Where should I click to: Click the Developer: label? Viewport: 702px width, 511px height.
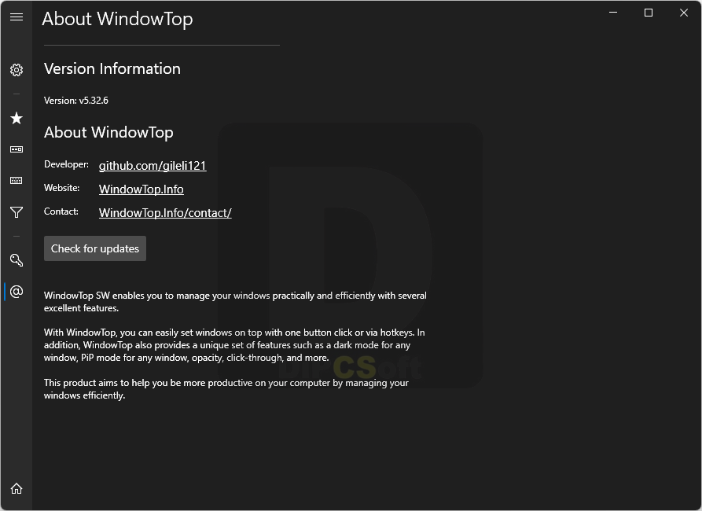[66, 164]
